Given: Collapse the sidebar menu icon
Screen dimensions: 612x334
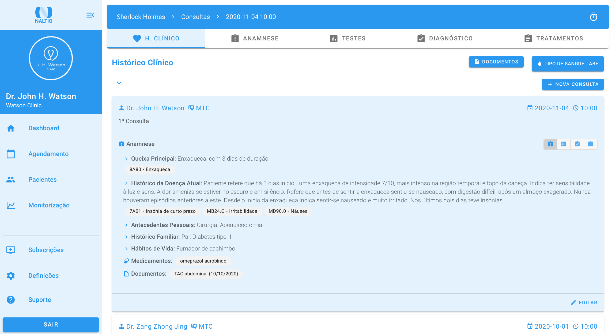Looking at the screenshot, I should [90, 15].
